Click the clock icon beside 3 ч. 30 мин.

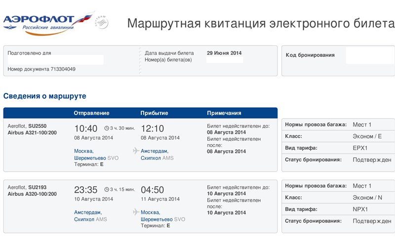107,128
